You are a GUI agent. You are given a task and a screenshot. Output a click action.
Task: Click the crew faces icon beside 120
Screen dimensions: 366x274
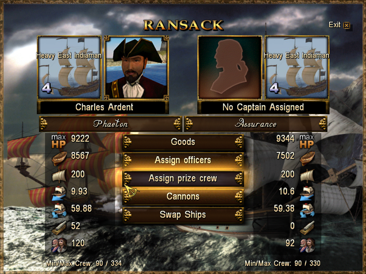click(59, 245)
